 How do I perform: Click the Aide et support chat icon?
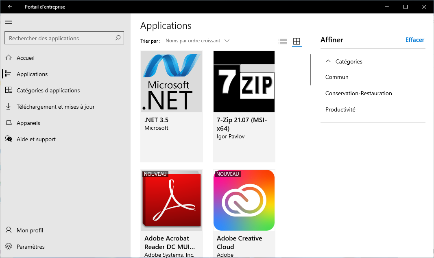pyautogui.click(x=9, y=139)
